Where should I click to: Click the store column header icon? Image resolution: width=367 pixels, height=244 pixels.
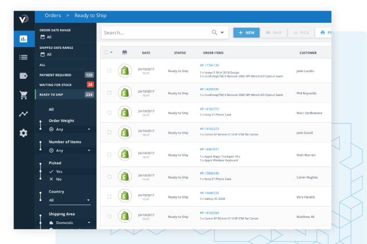(125, 53)
